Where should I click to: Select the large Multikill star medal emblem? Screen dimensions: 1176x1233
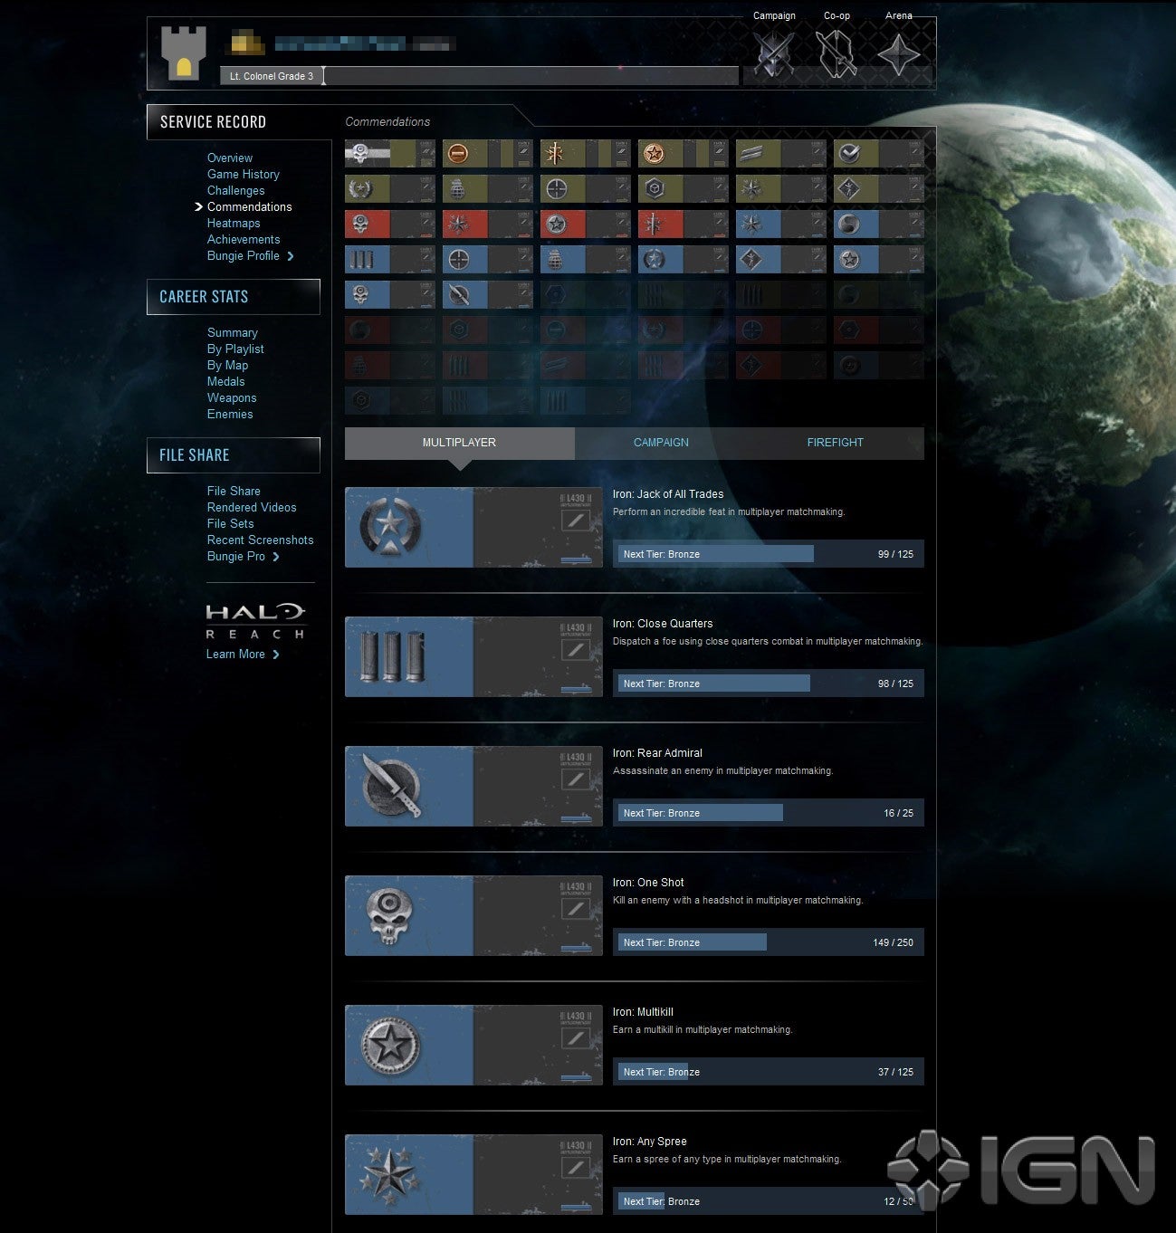pos(389,1046)
